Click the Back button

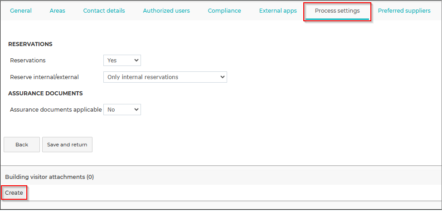pos(22,145)
